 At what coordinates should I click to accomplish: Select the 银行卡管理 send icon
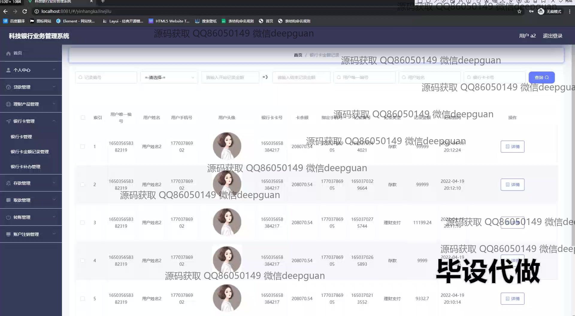tap(8, 121)
